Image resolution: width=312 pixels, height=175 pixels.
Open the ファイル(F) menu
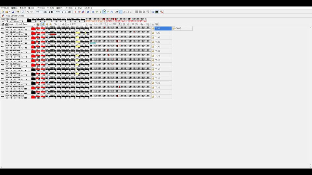point(5,8)
